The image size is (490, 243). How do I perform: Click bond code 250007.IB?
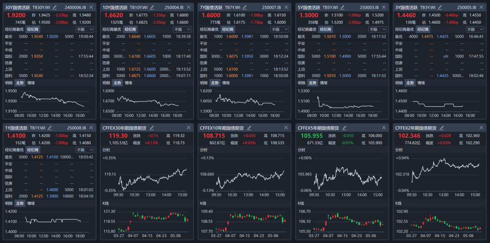272,7
